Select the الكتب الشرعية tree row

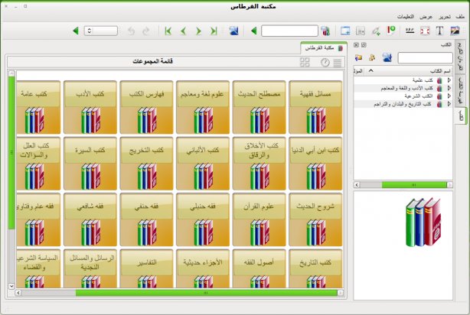coord(403,96)
